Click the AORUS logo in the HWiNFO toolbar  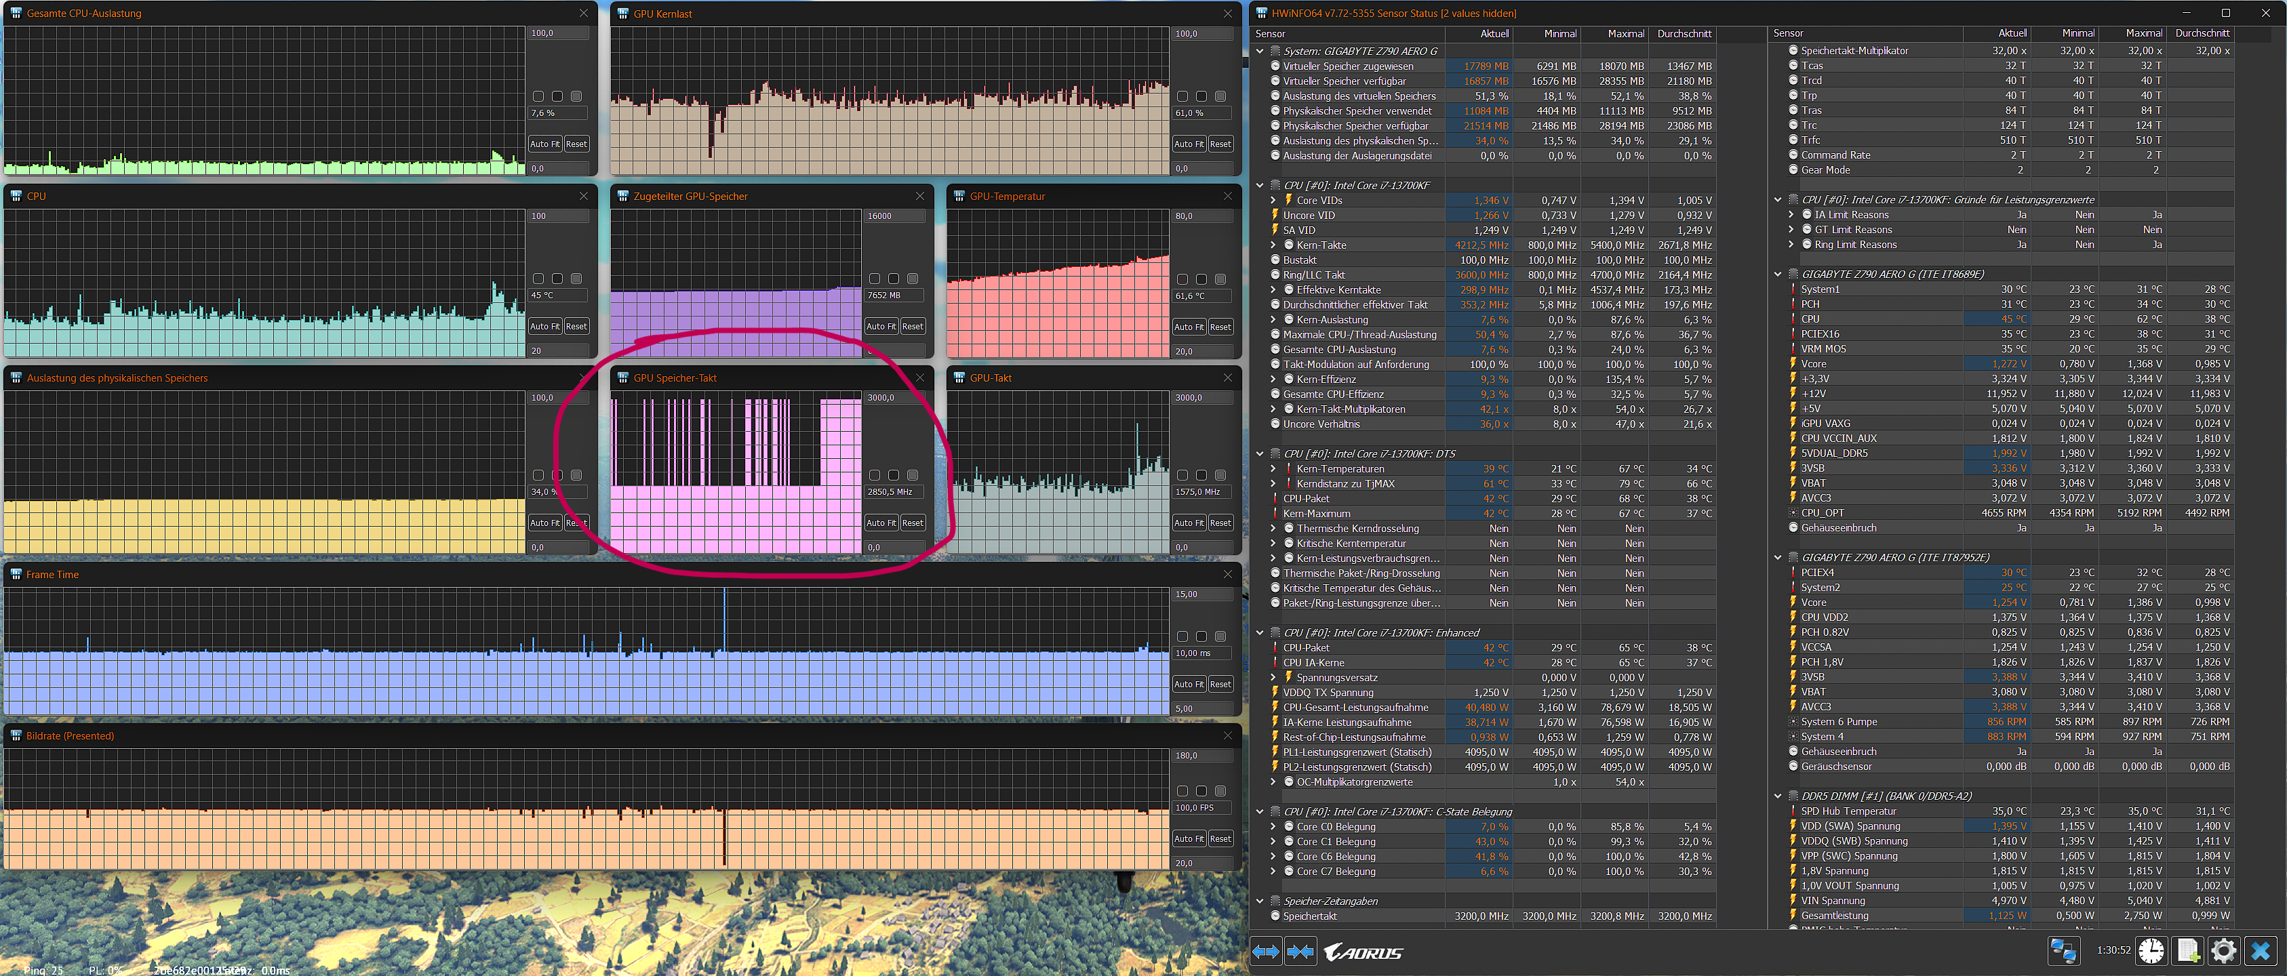(1364, 953)
